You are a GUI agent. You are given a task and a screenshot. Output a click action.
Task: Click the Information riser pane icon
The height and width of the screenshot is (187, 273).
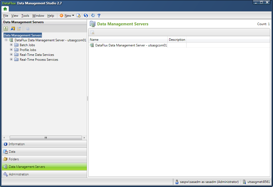[x=6, y=144]
